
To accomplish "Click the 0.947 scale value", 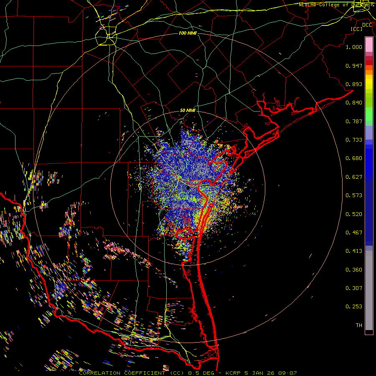I will [354, 66].
